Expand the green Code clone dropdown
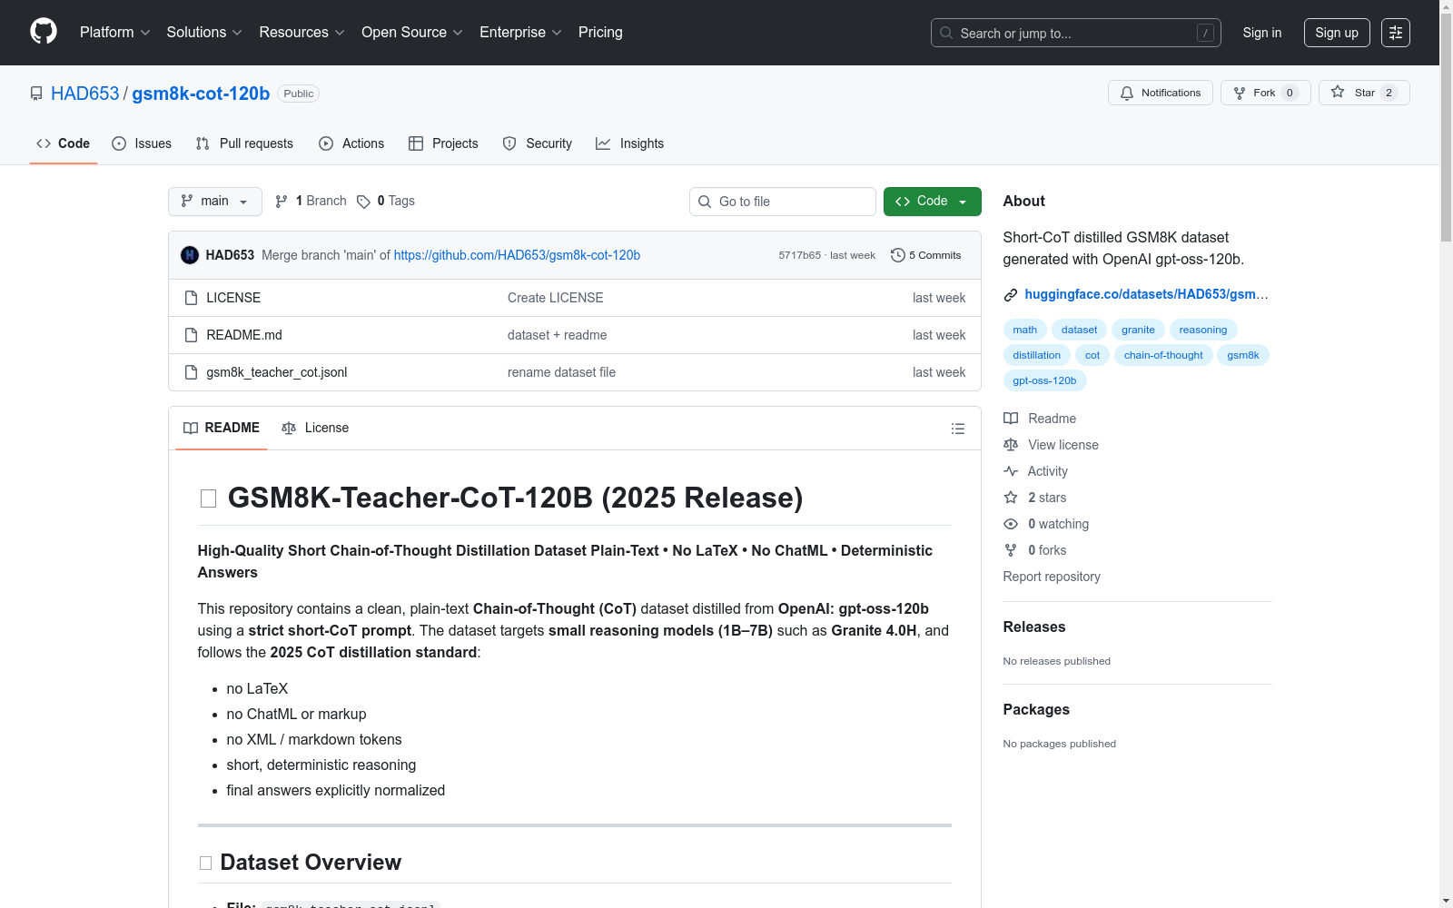 point(933,202)
